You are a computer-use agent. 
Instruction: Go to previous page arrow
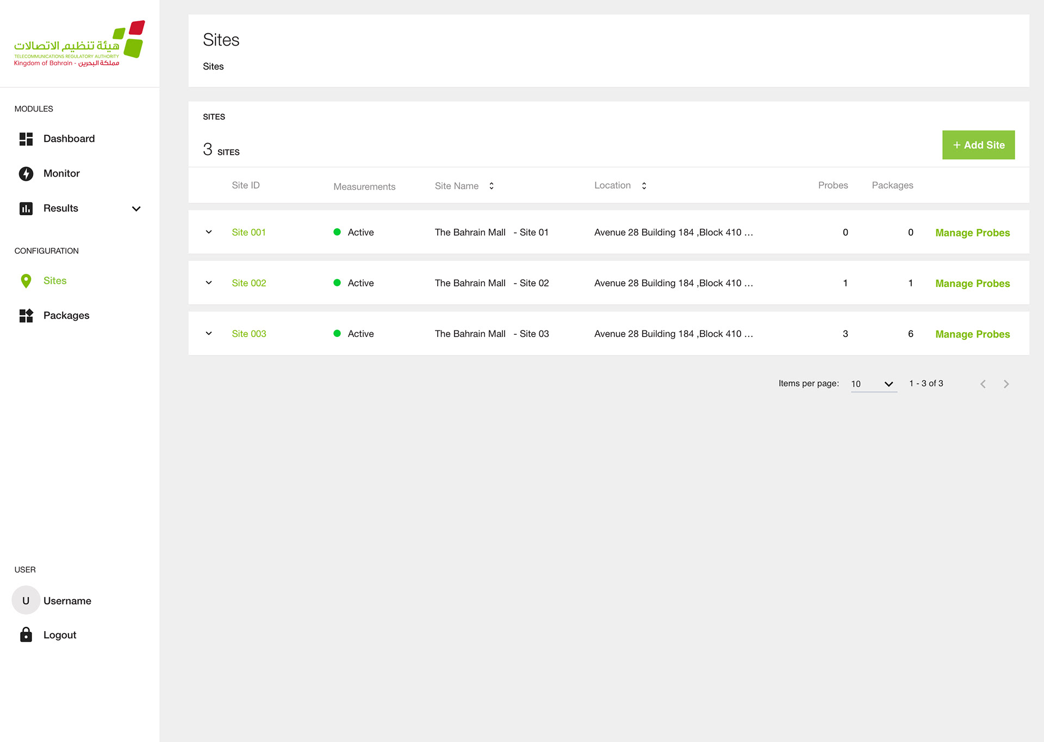point(983,384)
